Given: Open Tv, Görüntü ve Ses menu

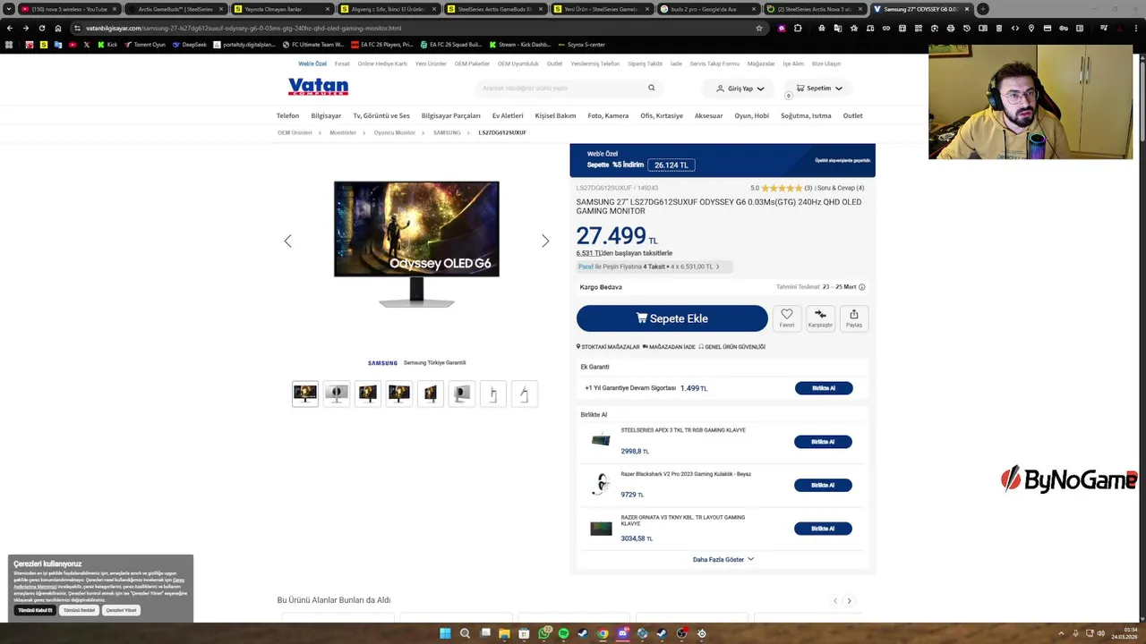Looking at the screenshot, I should click(x=381, y=115).
